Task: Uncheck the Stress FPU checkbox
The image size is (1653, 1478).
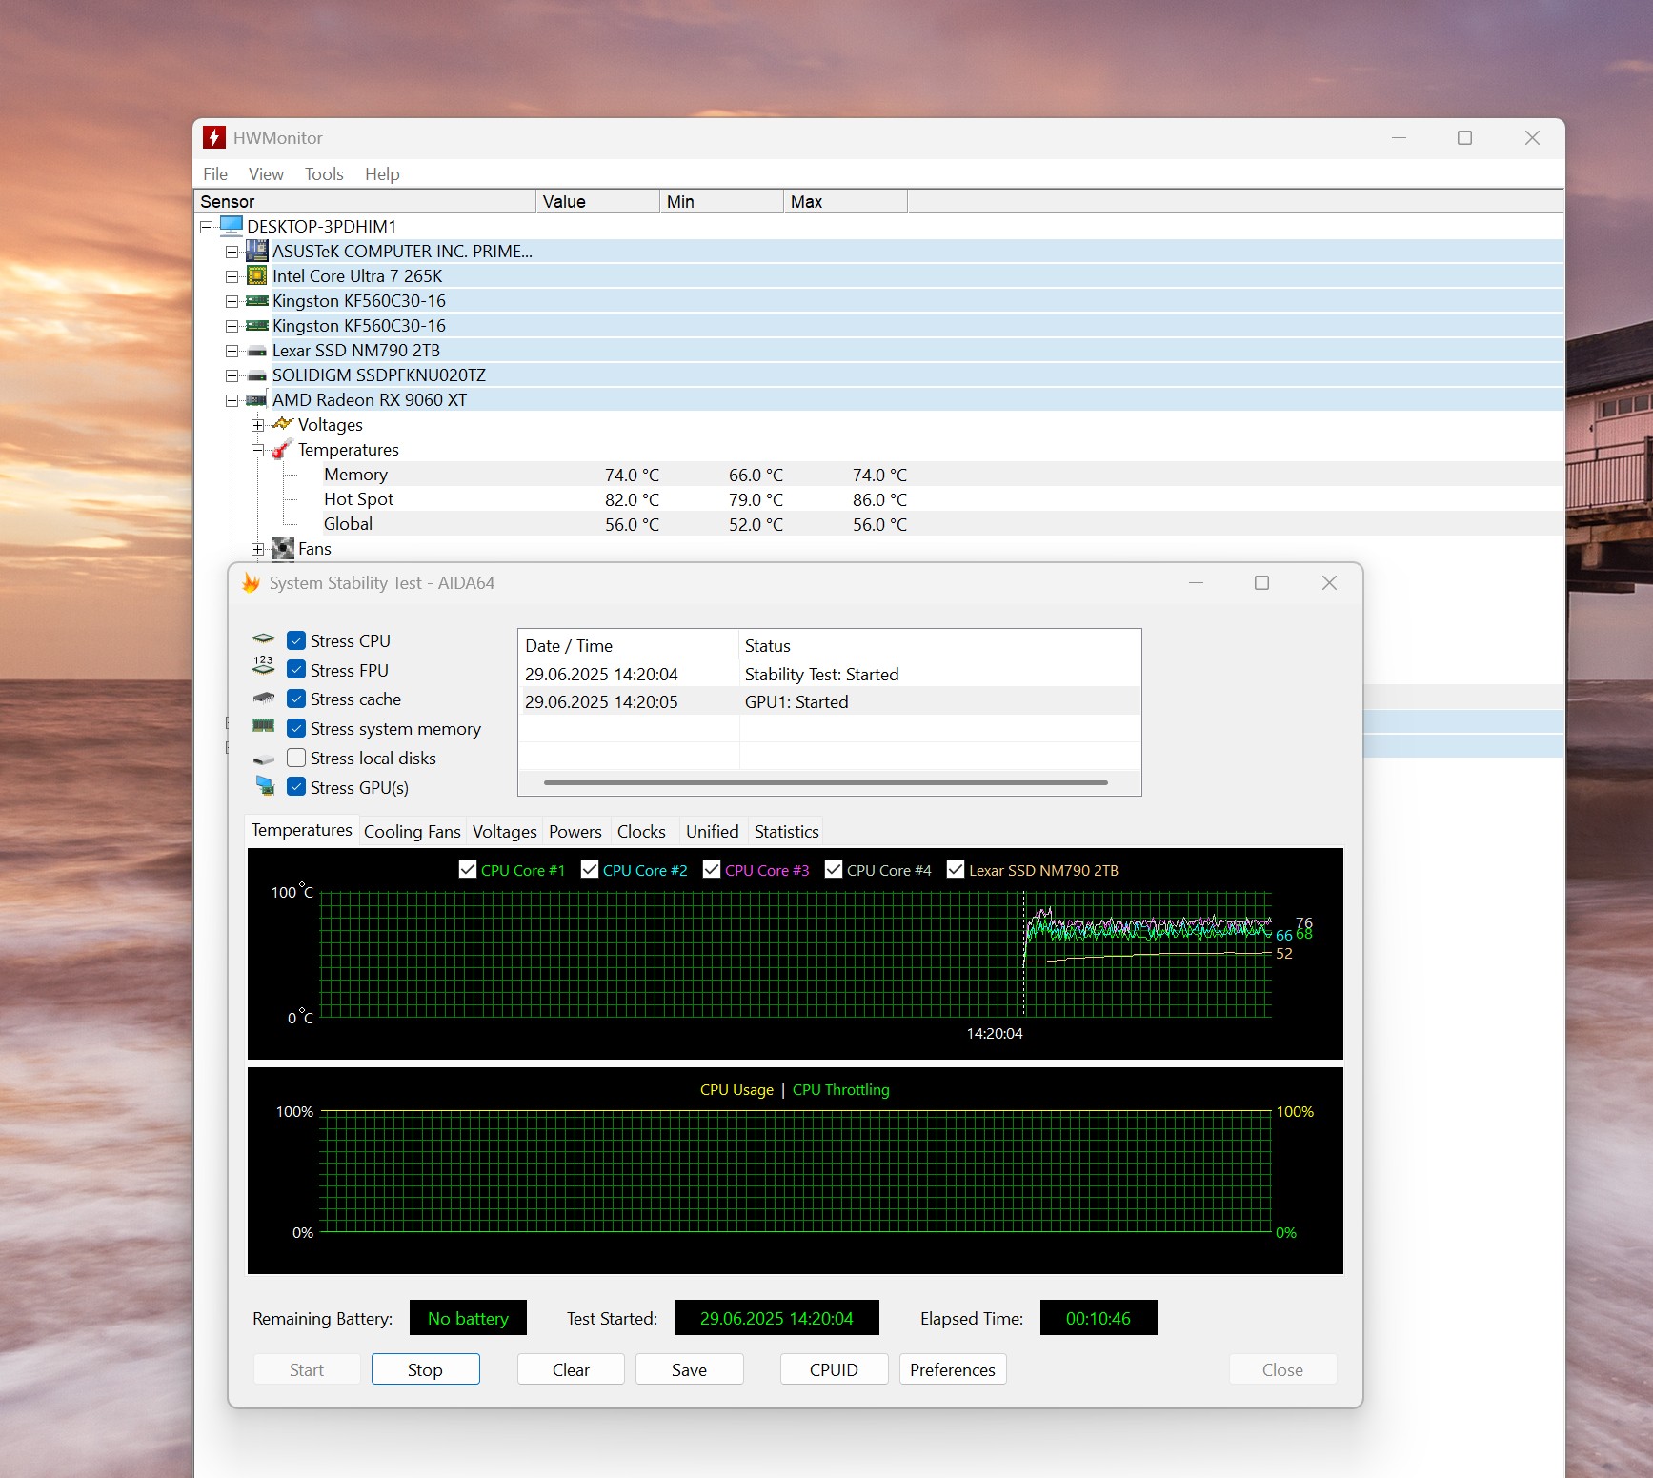Action: coord(296,670)
